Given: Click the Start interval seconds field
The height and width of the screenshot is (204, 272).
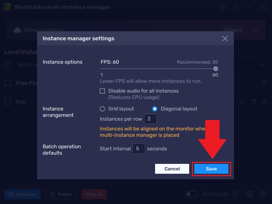Looking at the screenshot, I should click(139, 149).
